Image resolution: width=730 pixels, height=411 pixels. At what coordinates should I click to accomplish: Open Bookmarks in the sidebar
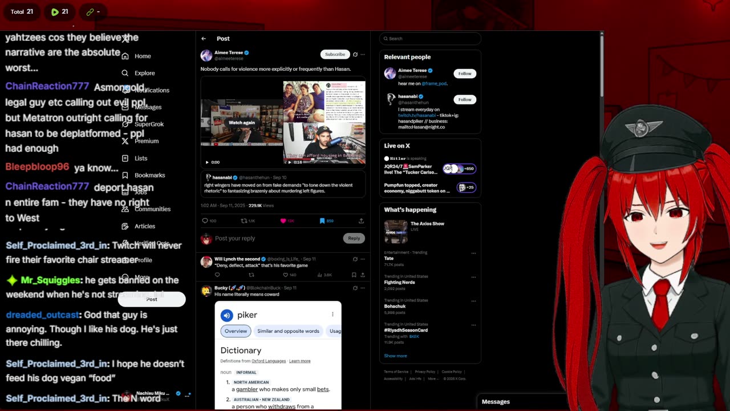[x=150, y=175]
